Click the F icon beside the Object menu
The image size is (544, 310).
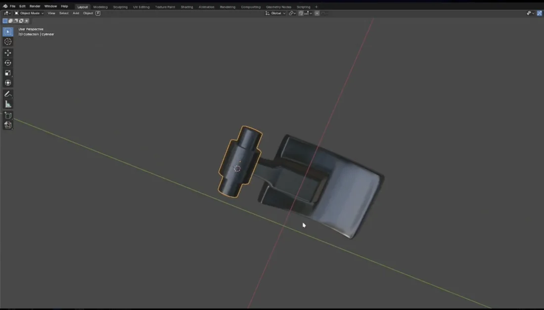[x=98, y=13]
